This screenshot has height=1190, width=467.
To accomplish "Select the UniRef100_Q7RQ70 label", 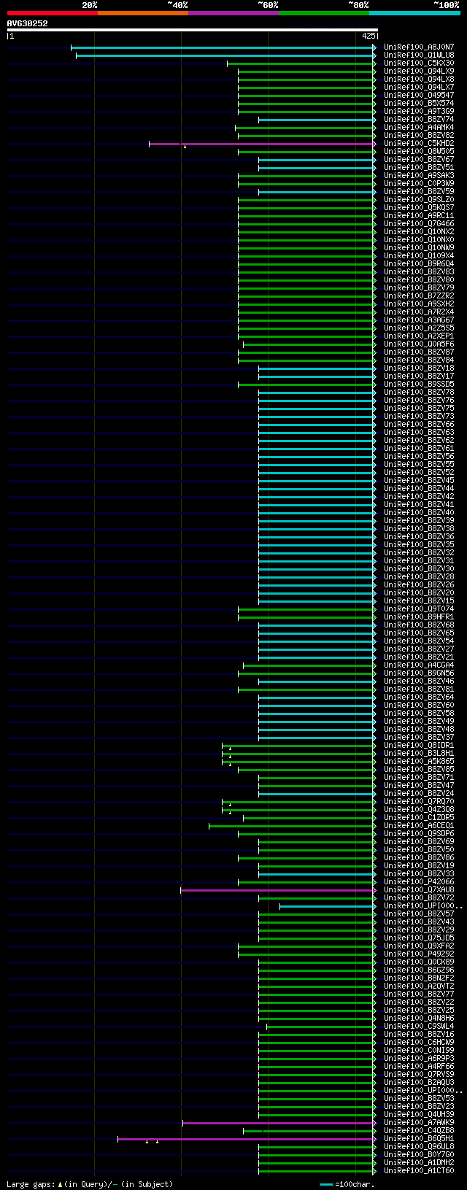I will coord(419,802).
